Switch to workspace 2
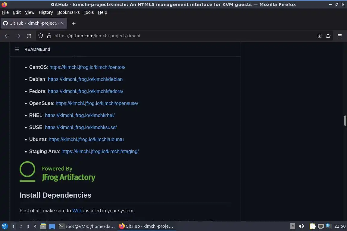 tap(20, 226)
